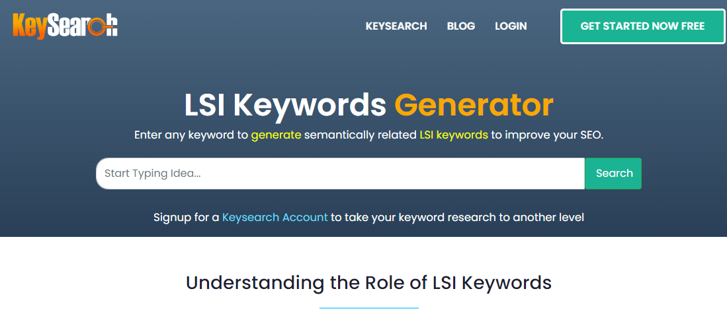Click the green Search button

[614, 174]
